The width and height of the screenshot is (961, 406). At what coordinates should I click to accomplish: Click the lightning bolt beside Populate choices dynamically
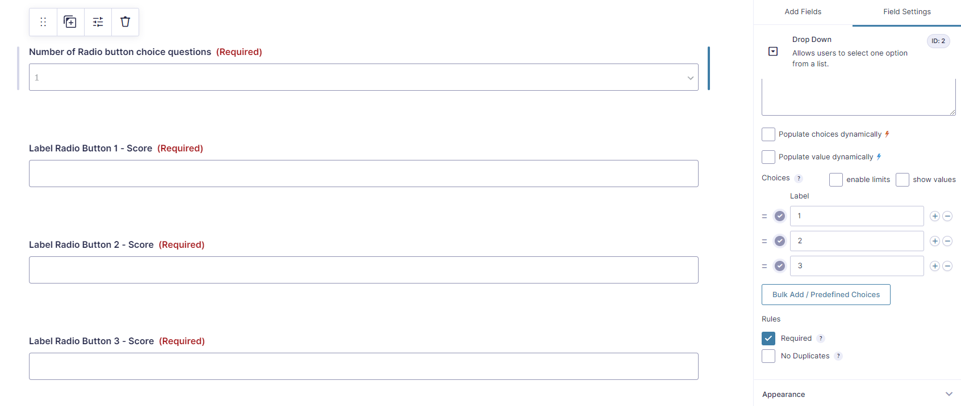pyautogui.click(x=887, y=134)
